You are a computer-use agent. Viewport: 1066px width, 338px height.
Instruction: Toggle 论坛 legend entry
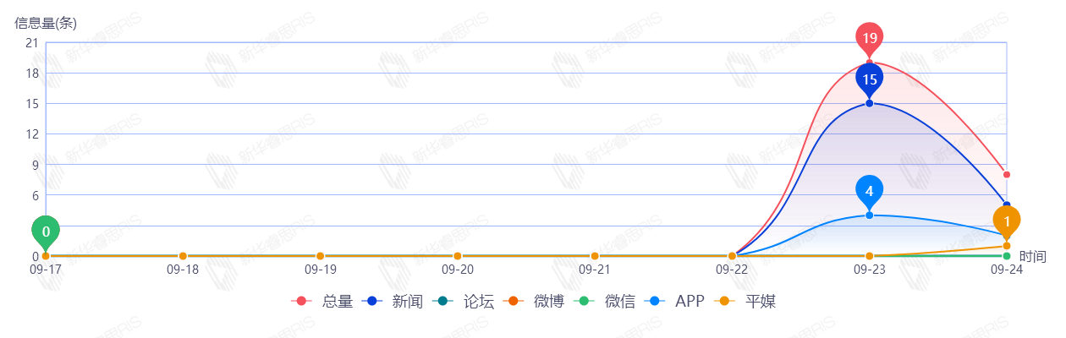pyautogui.click(x=463, y=302)
